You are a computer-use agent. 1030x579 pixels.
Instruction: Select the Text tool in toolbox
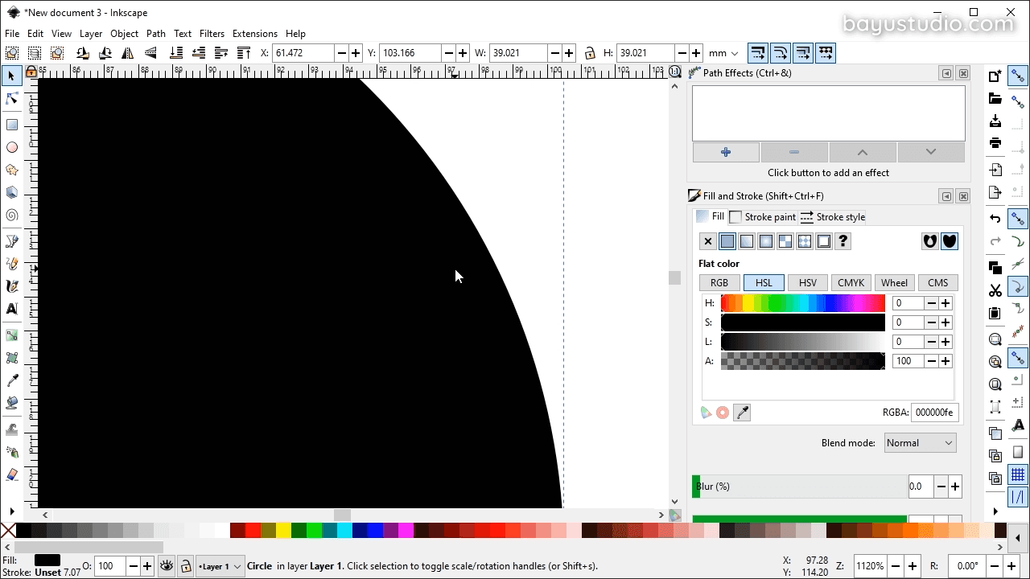tap(12, 309)
